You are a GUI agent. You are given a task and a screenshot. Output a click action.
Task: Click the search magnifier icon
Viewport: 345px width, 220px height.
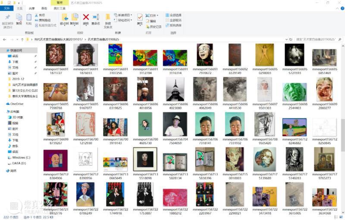click(340, 40)
